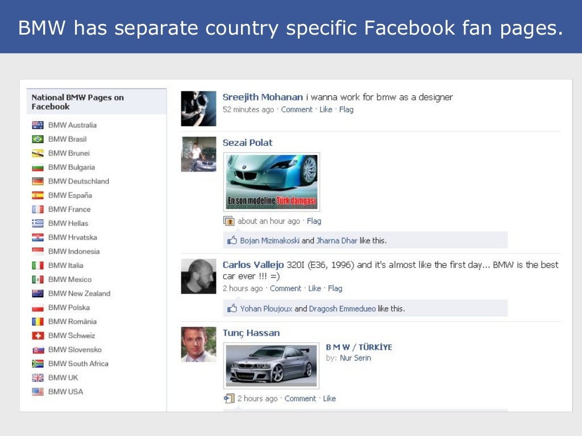Screen dimensions: 582x436
Task: Open the BMW New Zealand page
Action: (x=80, y=294)
